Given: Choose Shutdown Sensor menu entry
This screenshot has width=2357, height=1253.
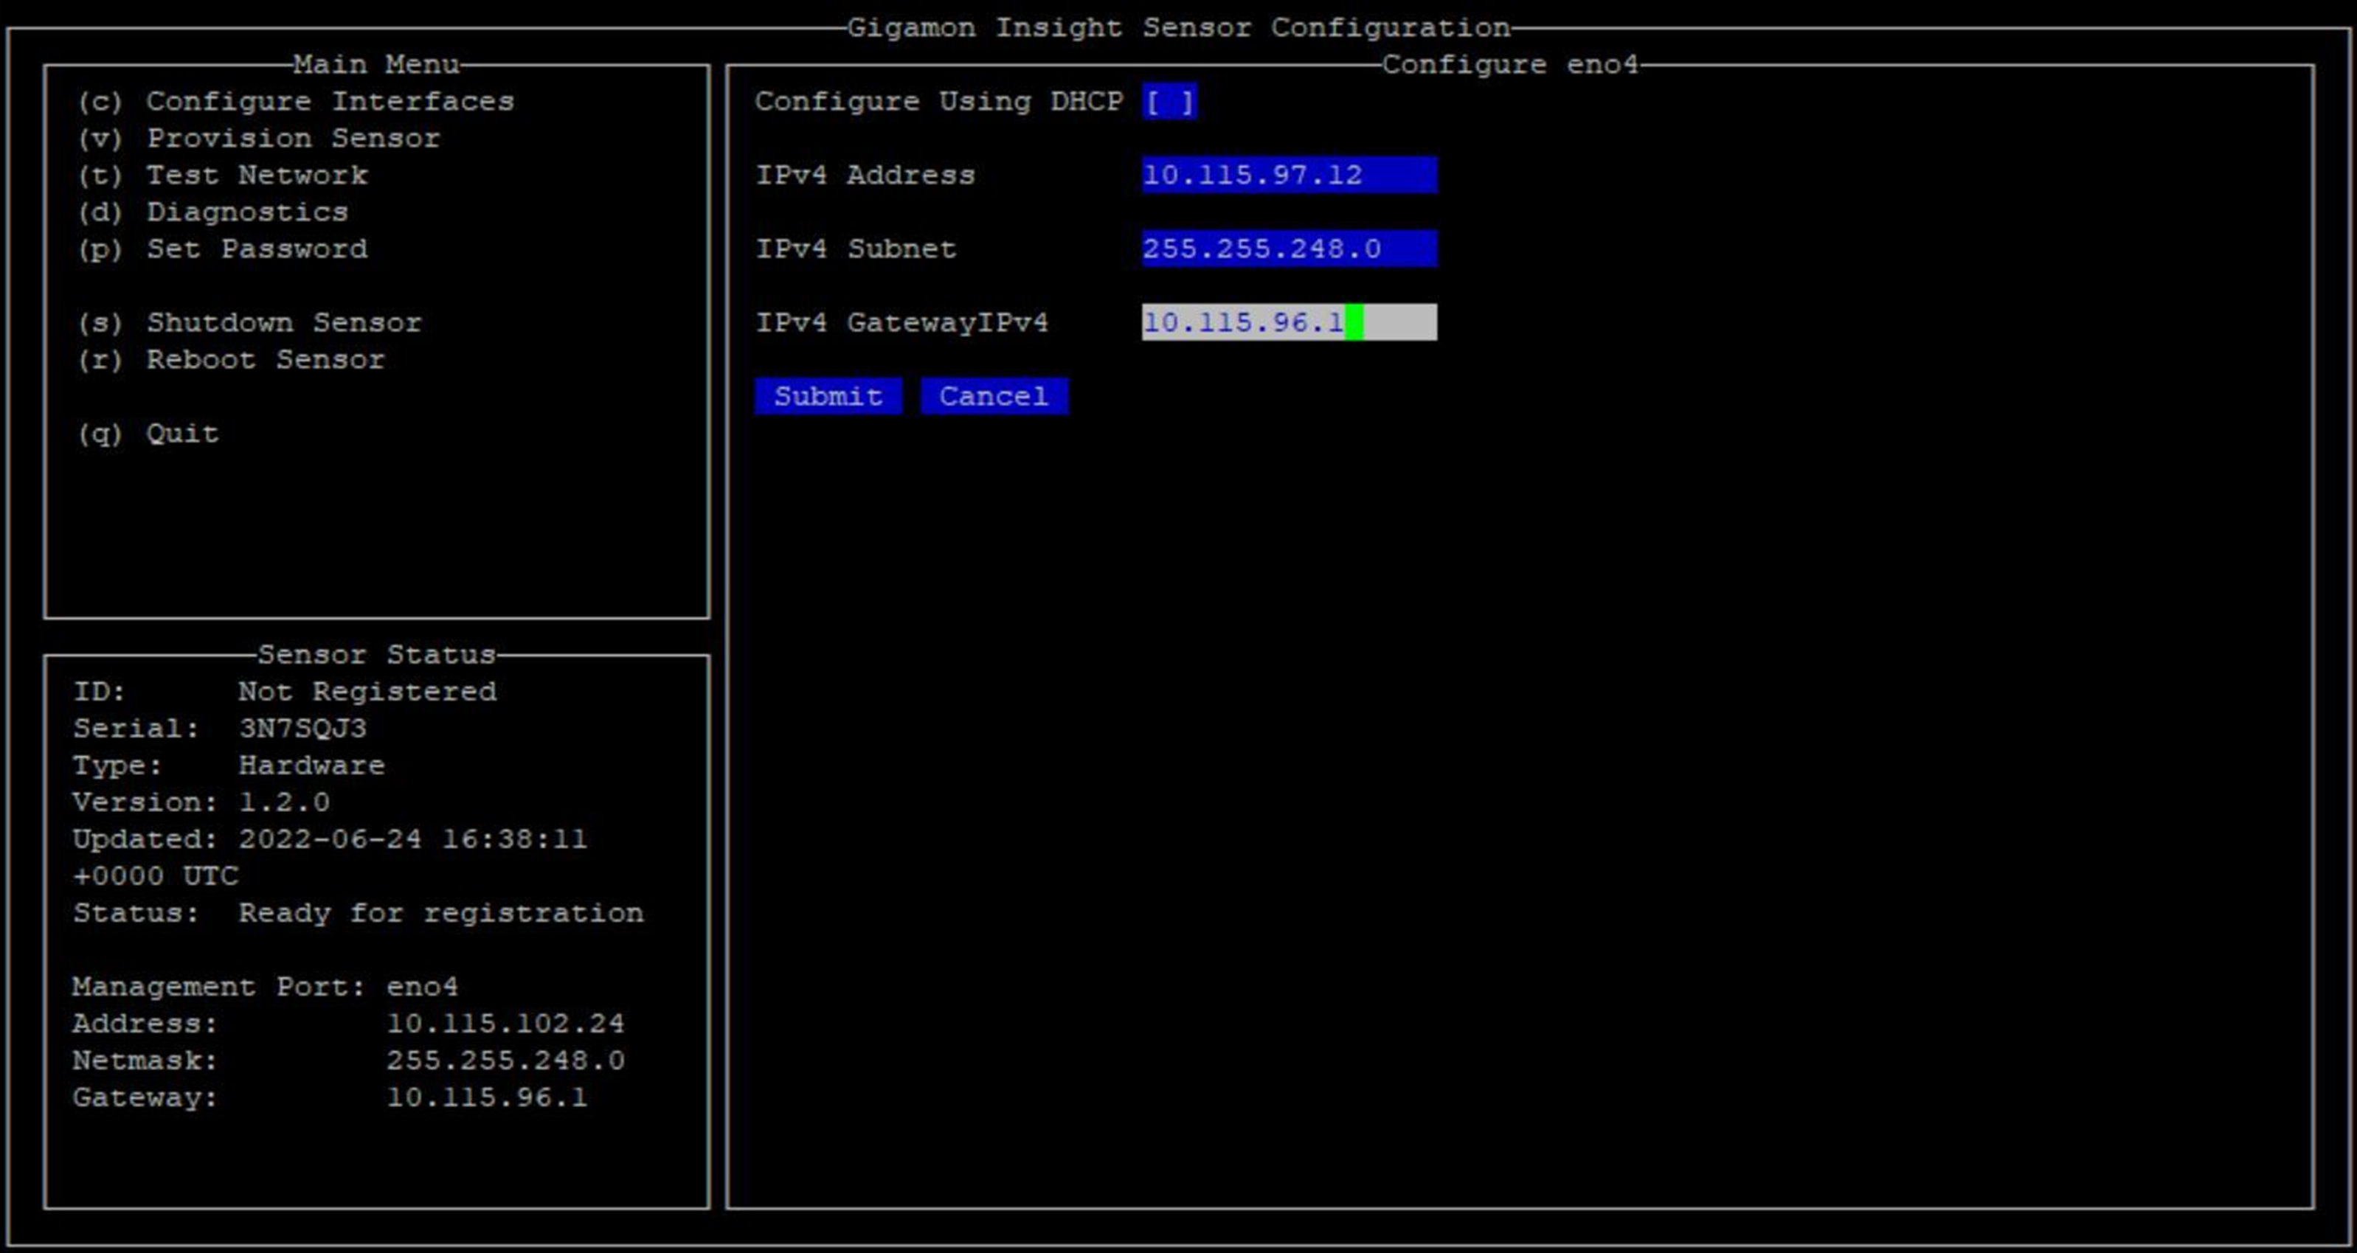Looking at the screenshot, I should pos(250,323).
